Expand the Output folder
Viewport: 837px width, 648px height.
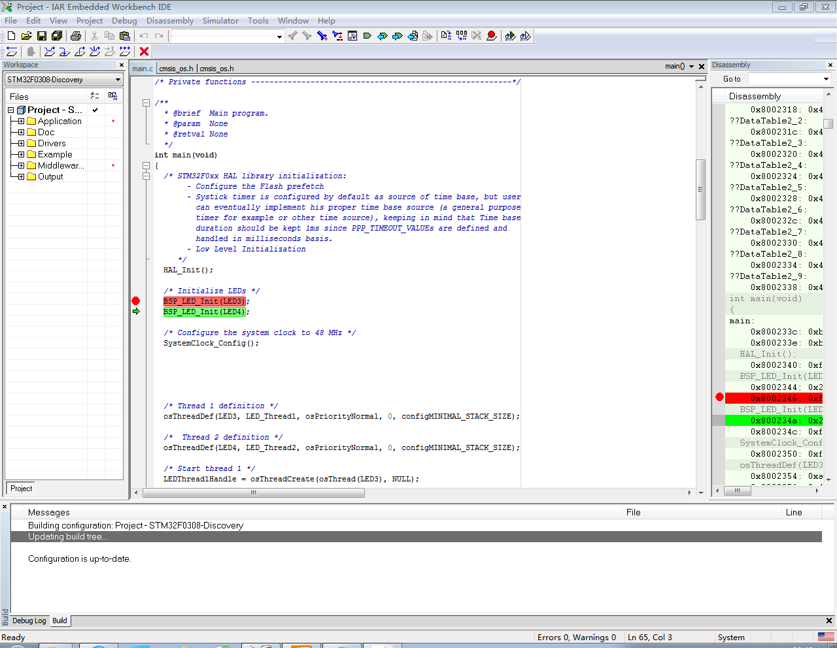pos(21,176)
